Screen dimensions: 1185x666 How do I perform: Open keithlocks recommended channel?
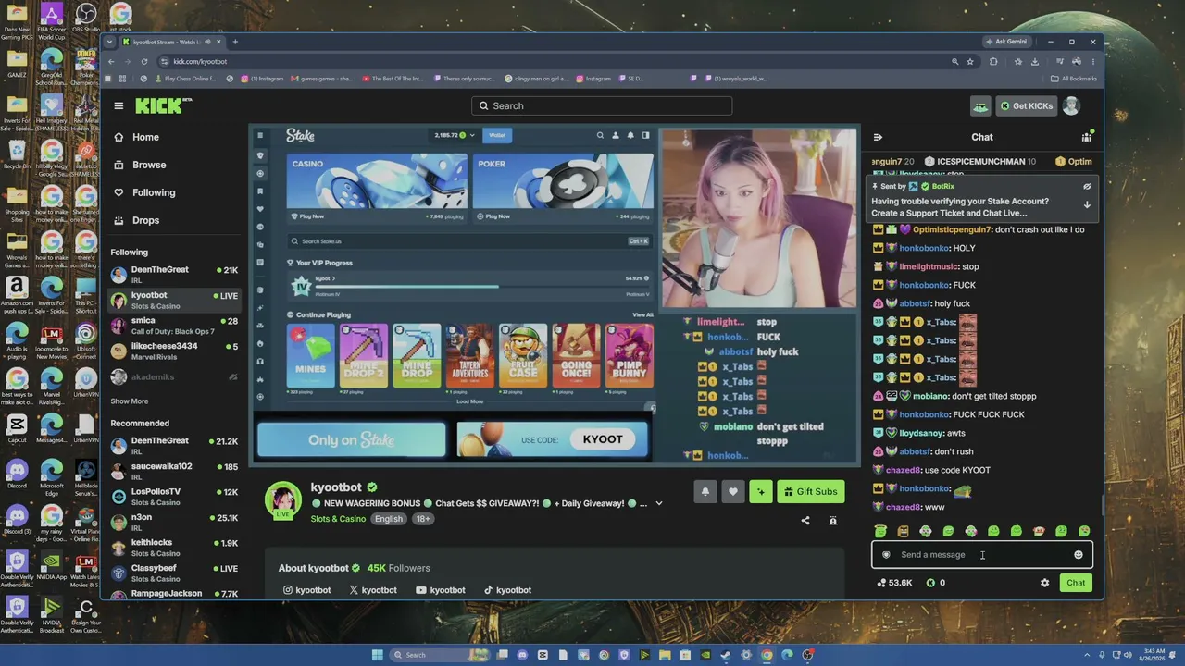173,548
